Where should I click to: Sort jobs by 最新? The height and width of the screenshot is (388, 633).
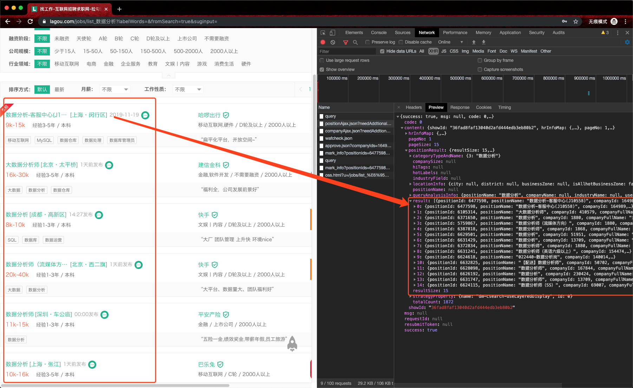(59, 90)
